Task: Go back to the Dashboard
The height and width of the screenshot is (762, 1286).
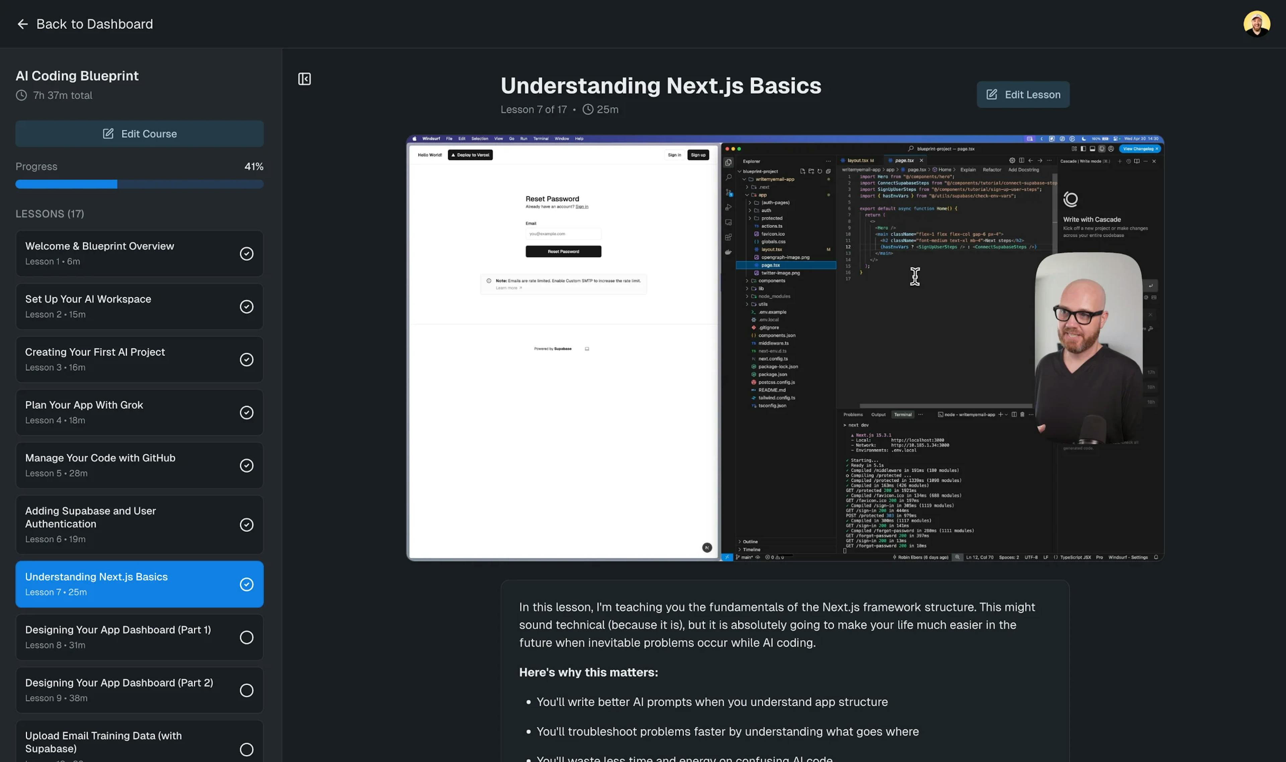Action: [x=85, y=24]
